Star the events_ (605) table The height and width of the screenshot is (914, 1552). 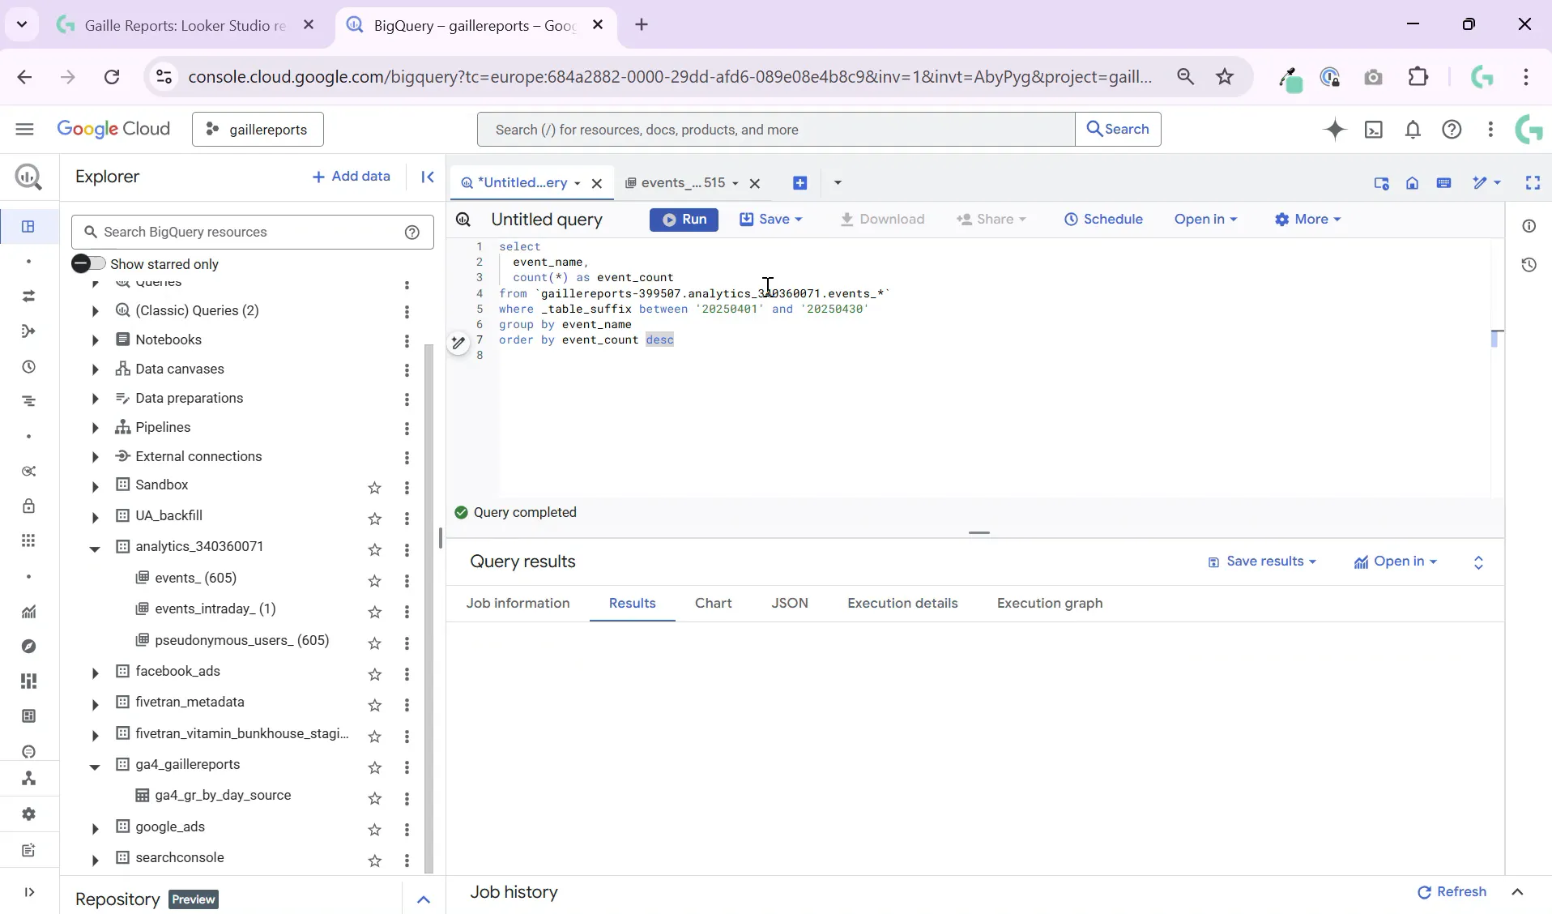pos(374,581)
